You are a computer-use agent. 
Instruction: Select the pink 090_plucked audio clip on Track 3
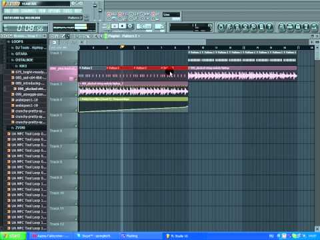click(133, 89)
